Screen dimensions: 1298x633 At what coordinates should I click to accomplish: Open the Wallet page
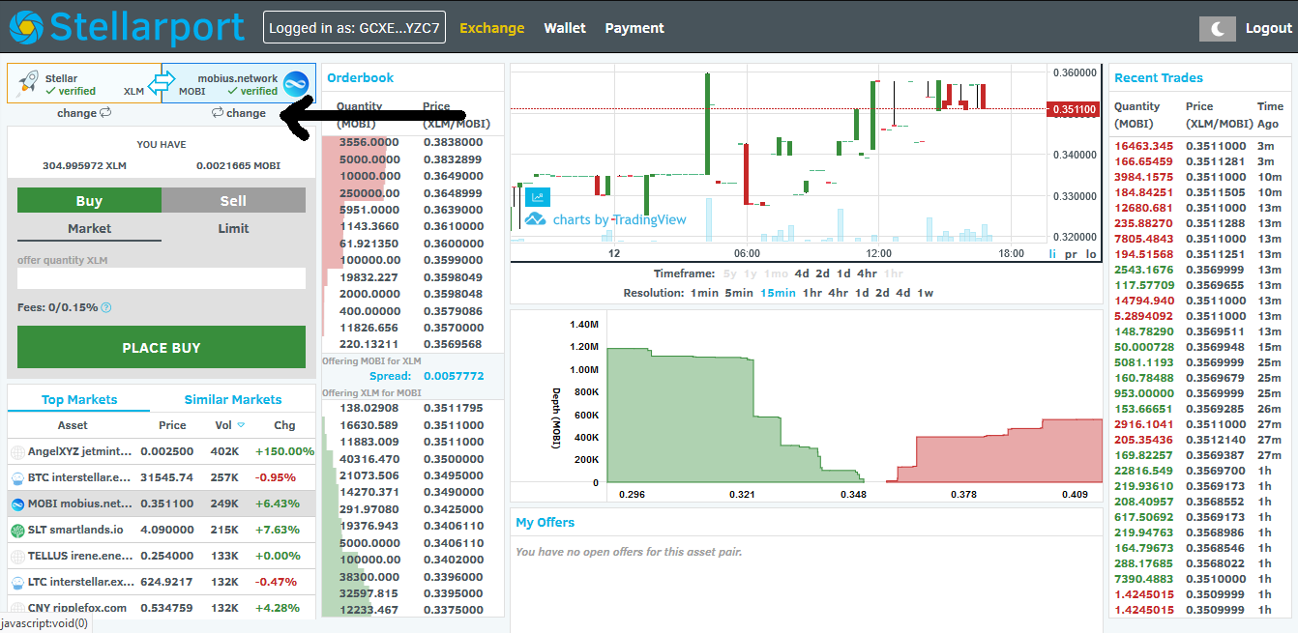pyautogui.click(x=565, y=28)
